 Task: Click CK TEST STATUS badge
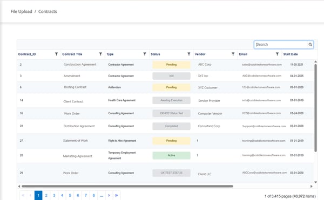click(171, 173)
